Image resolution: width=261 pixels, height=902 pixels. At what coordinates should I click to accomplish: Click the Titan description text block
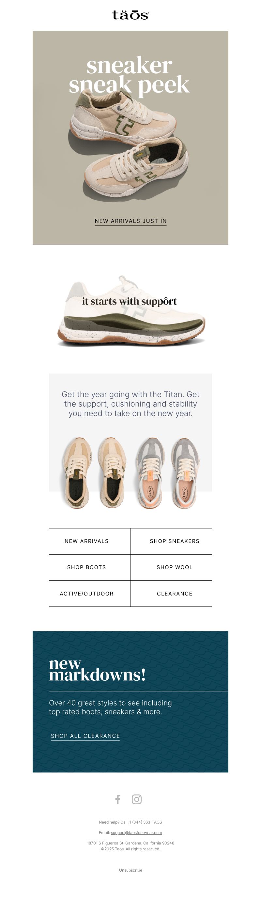pos(130,404)
